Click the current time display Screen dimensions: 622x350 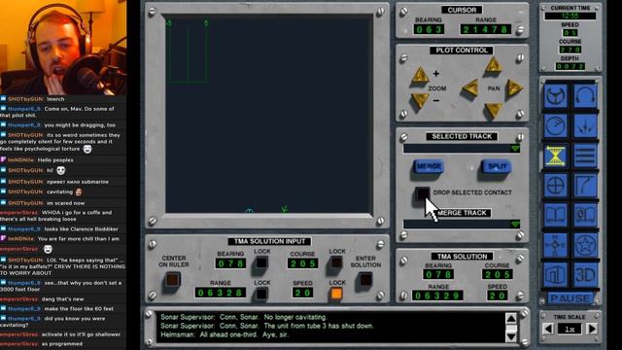click(x=570, y=16)
